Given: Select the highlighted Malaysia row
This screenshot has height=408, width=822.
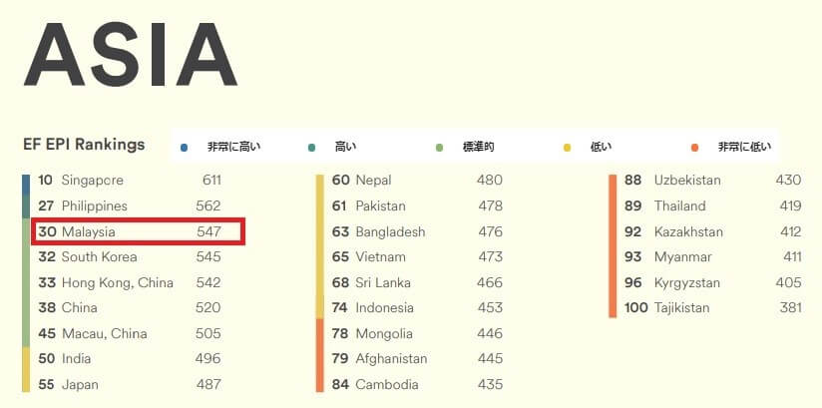Looking at the screenshot, I should pyautogui.click(x=138, y=231).
